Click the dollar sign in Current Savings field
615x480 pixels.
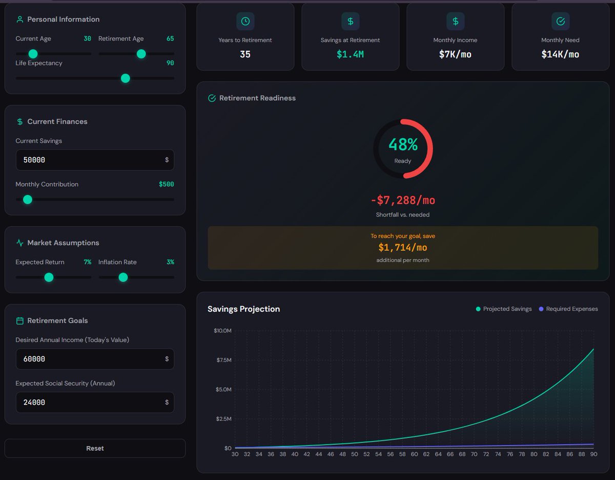click(x=167, y=160)
